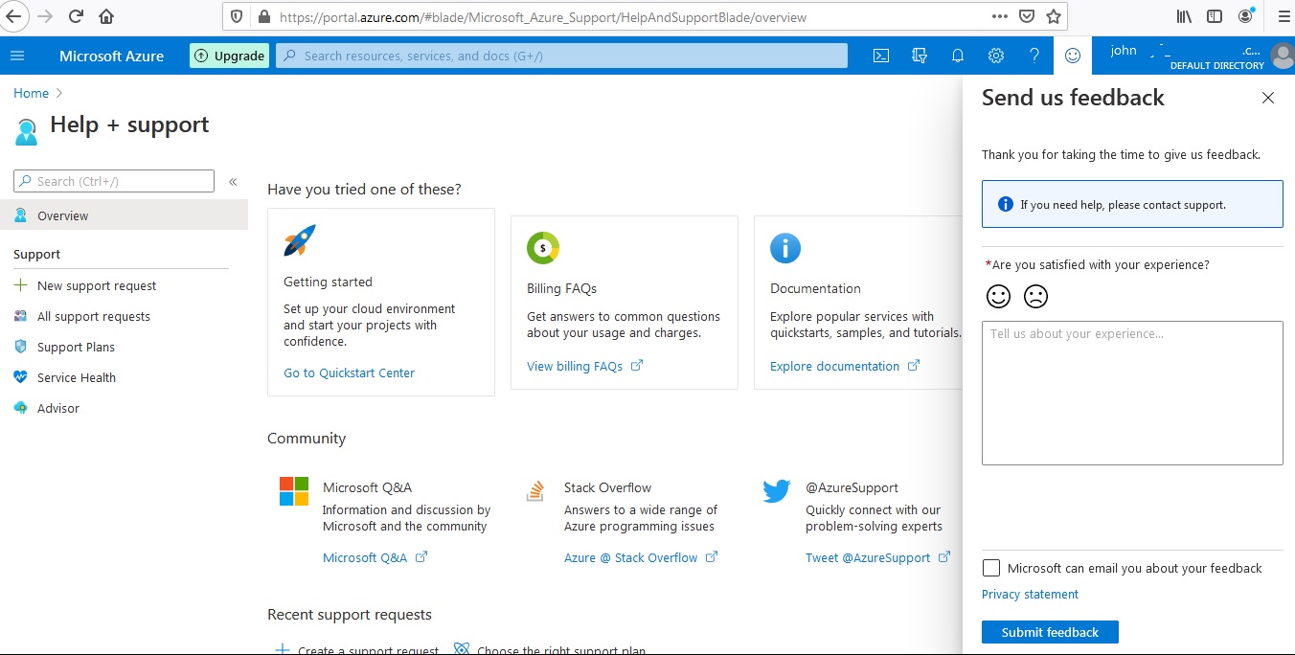Select the happy face satisfaction rating
Image resolution: width=1295 pixels, height=655 pixels.
pyautogui.click(x=997, y=297)
